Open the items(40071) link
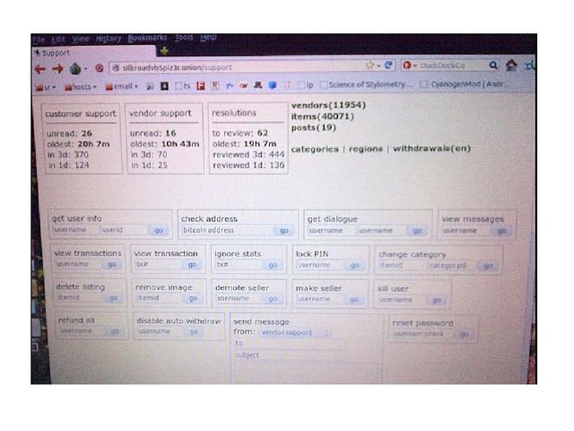The image size is (574, 431). click(323, 117)
